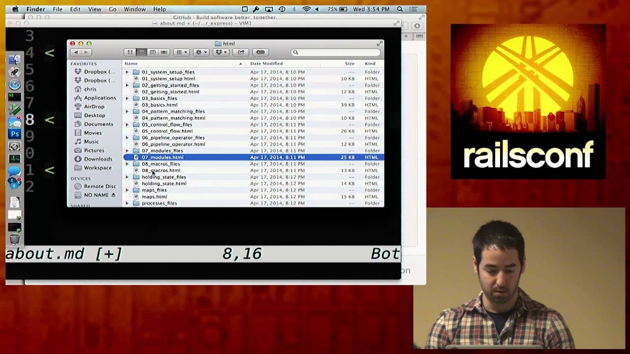
Task: Open Trash in the Dock
Action: pyautogui.click(x=14, y=239)
